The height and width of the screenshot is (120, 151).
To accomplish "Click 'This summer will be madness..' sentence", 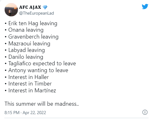I will (x=42, y=104).
